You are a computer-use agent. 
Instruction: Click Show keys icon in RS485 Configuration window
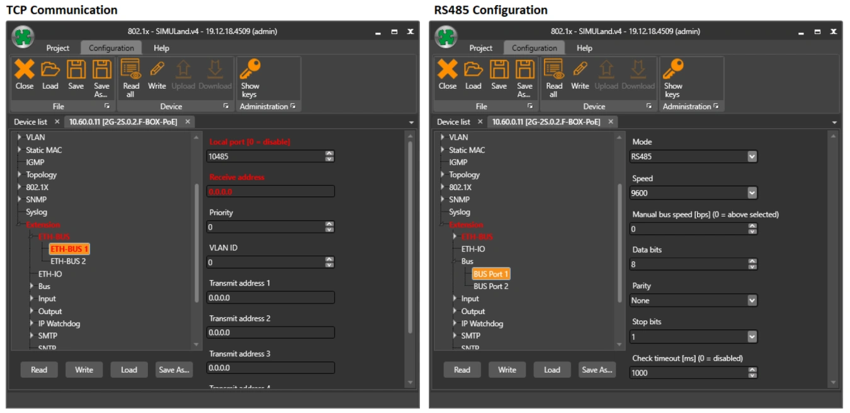(x=673, y=70)
